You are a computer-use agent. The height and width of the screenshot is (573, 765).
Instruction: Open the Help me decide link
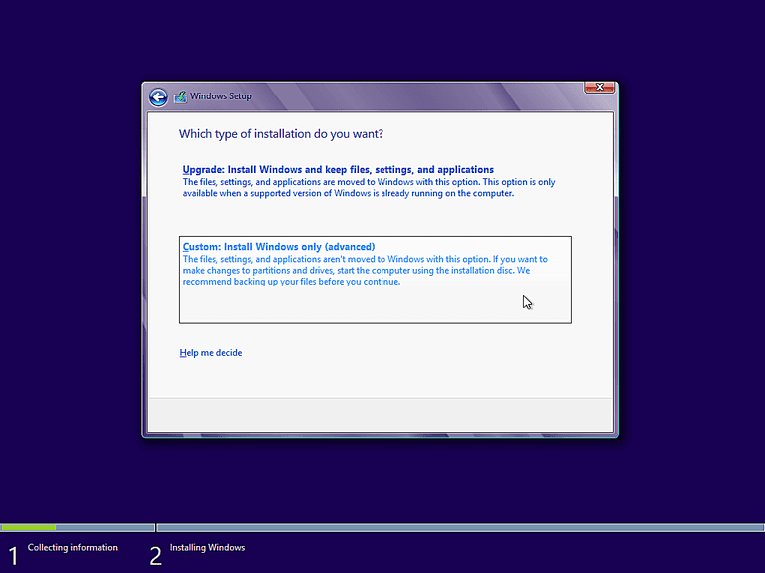(211, 353)
